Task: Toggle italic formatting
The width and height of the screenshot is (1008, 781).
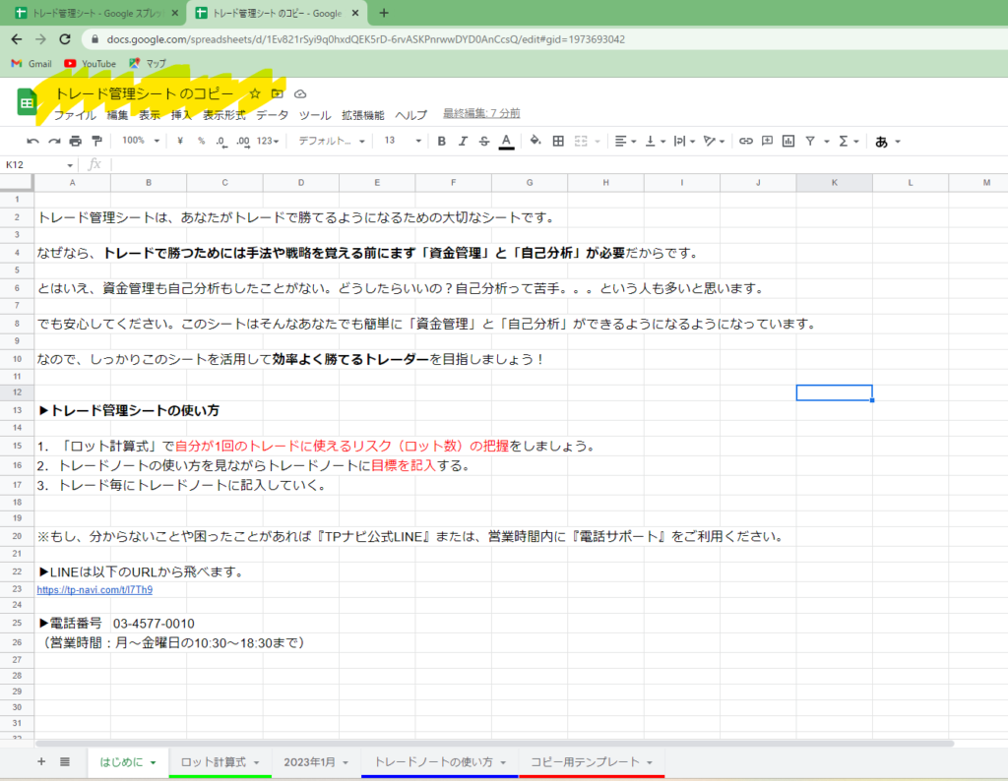Action: tap(463, 142)
